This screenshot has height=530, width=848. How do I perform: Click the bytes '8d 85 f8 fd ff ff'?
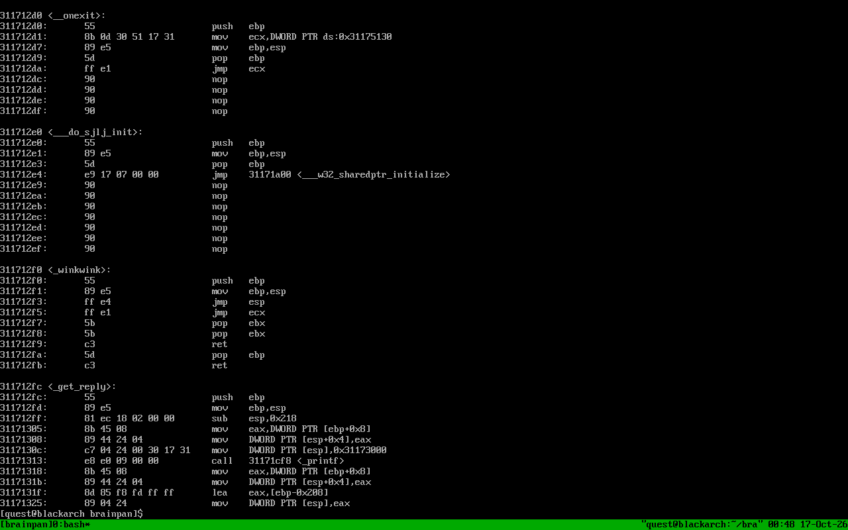(x=130, y=493)
